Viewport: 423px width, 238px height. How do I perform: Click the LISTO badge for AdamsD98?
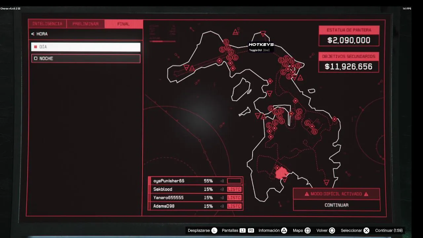234,206
